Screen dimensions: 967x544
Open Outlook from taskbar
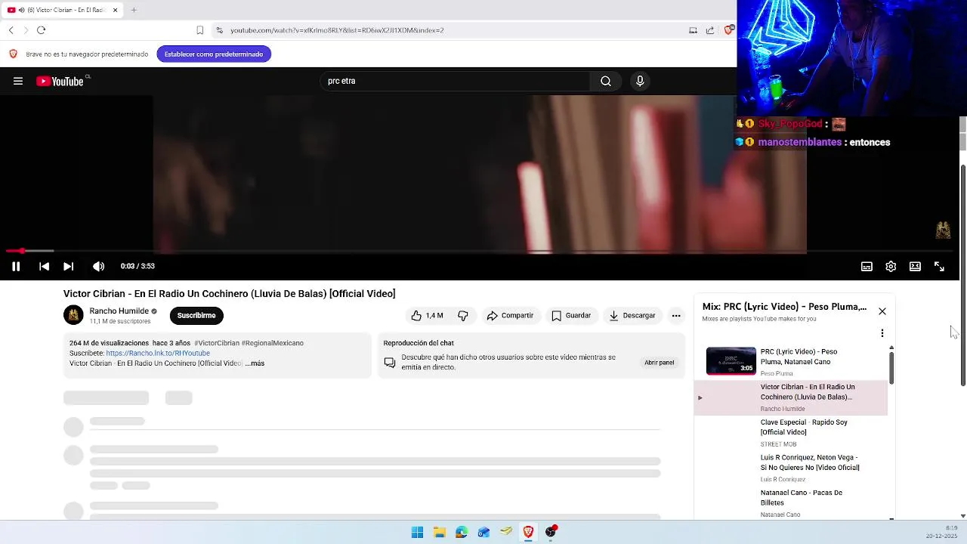pyautogui.click(x=484, y=532)
